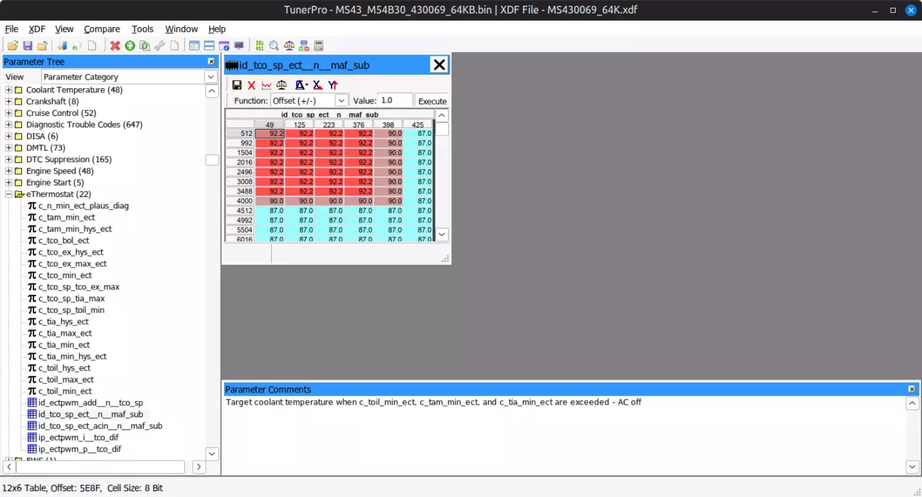Viewport: 922px width, 497px height.
Task: Collapse the eThermostat (22) folder
Action: pyautogui.click(x=9, y=194)
